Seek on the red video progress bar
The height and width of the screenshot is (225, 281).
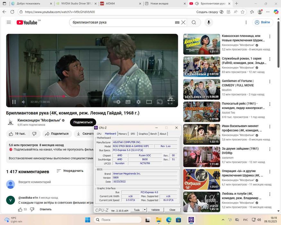(x=92, y=96)
